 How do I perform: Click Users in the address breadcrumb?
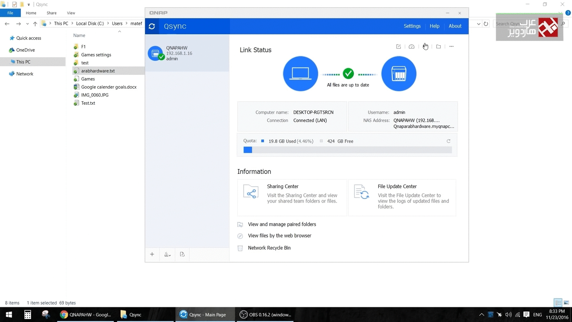(117, 23)
